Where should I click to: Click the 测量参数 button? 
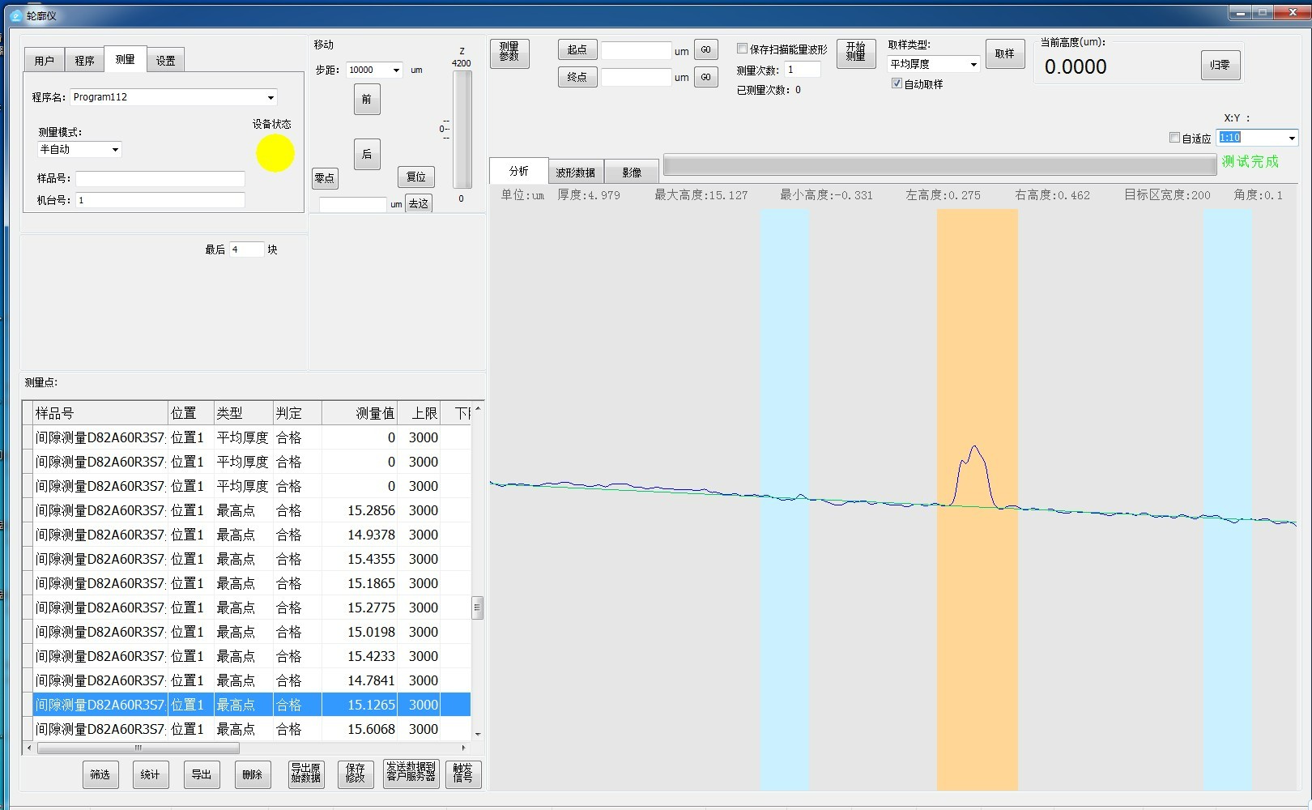[x=509, y=53]
